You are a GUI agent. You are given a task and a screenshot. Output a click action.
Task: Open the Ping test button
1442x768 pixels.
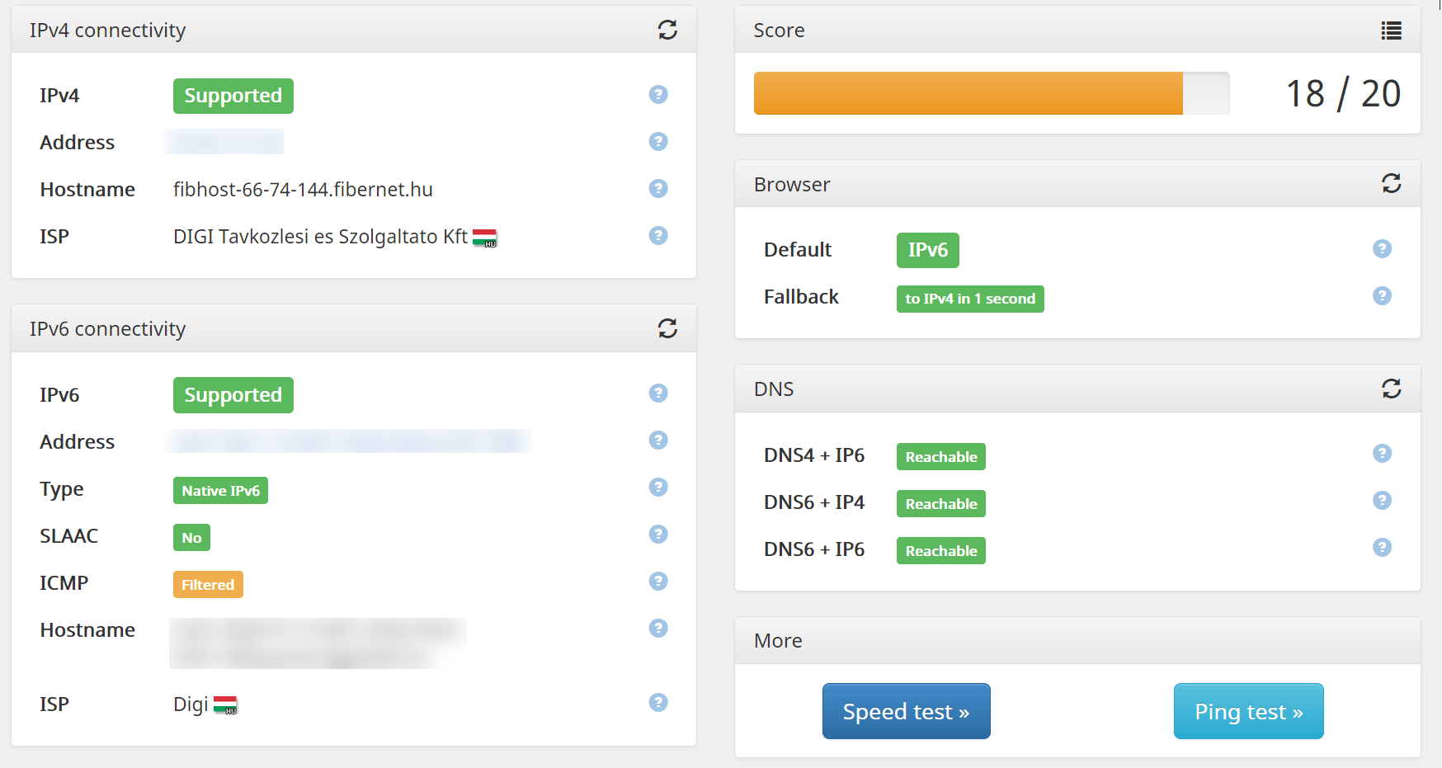pos(1248,711)
